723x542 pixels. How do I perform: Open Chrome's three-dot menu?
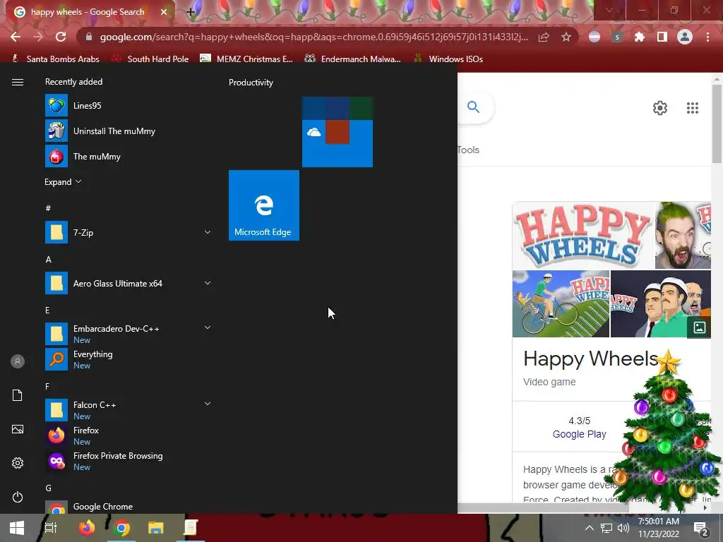tap(707, 37)
